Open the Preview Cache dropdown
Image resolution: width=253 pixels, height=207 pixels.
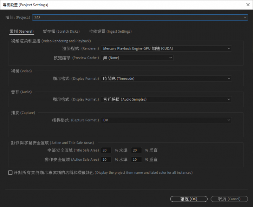point(137,58)
